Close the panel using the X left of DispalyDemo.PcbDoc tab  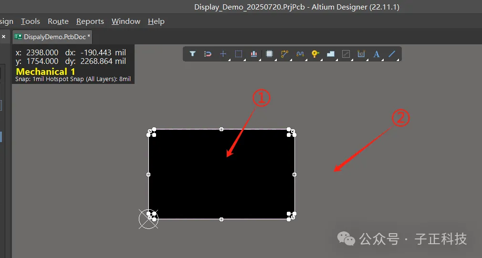[x=4, y=37]
